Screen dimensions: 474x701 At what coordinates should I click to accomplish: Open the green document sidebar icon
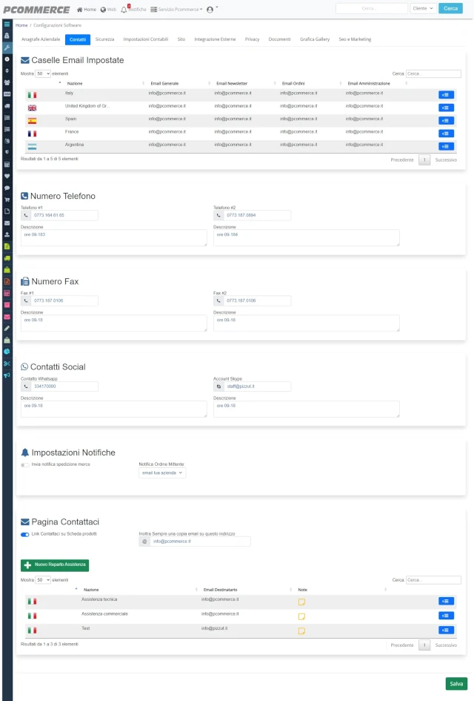pos(7,246)
